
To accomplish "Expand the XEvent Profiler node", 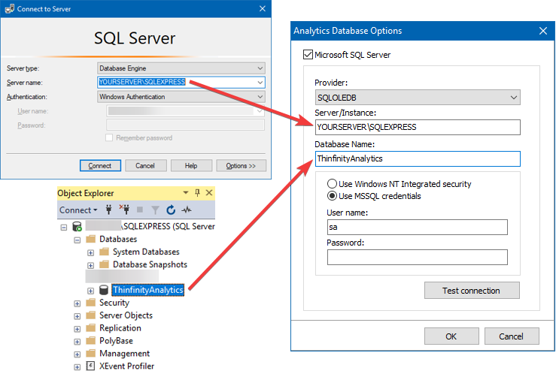I will (77, 367).
